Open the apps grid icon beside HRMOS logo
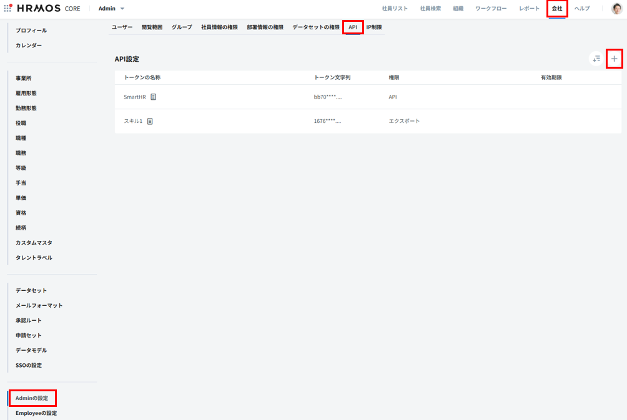 click(8, 8)
